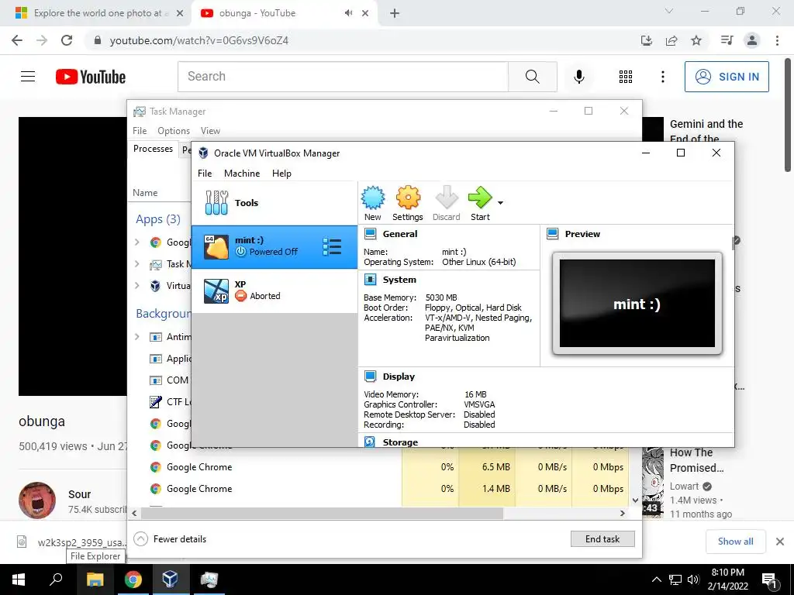Bookmark this page star icon
This screenshot has height=595, width=794.
[696, 40]
